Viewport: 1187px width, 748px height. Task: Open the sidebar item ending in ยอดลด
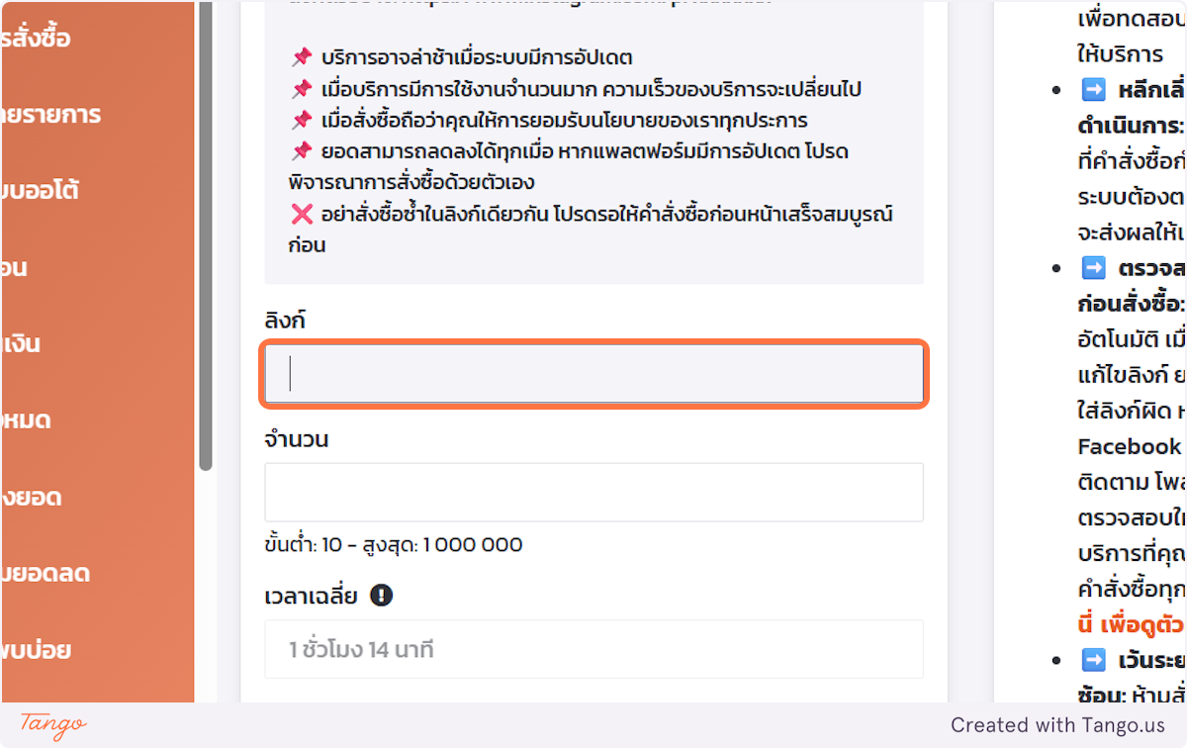49,574
